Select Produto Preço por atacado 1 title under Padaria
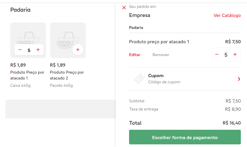247x147 pixels. [27, 75]
